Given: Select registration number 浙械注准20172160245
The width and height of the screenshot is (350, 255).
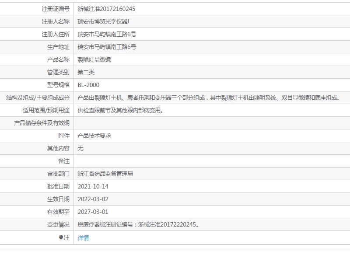Looking at the screenshot, I should [106, 9].
